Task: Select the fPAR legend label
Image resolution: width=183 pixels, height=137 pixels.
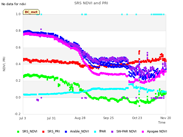Action: [x=103, y=131]
